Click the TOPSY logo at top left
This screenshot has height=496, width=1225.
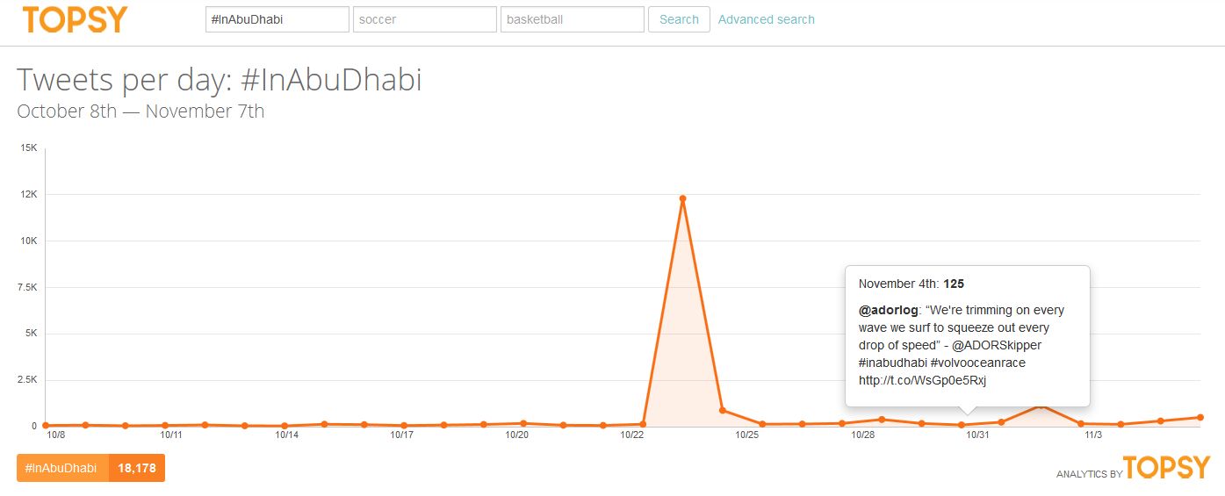[x=75, y=19]
